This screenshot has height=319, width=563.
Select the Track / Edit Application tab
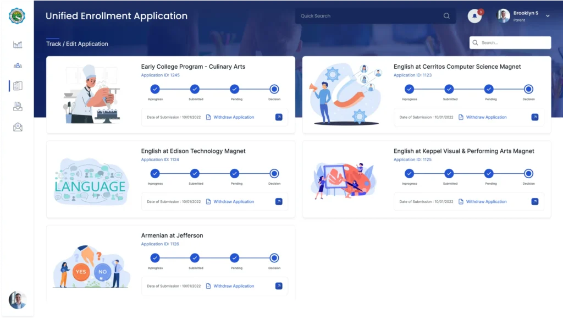pos(77,44)
